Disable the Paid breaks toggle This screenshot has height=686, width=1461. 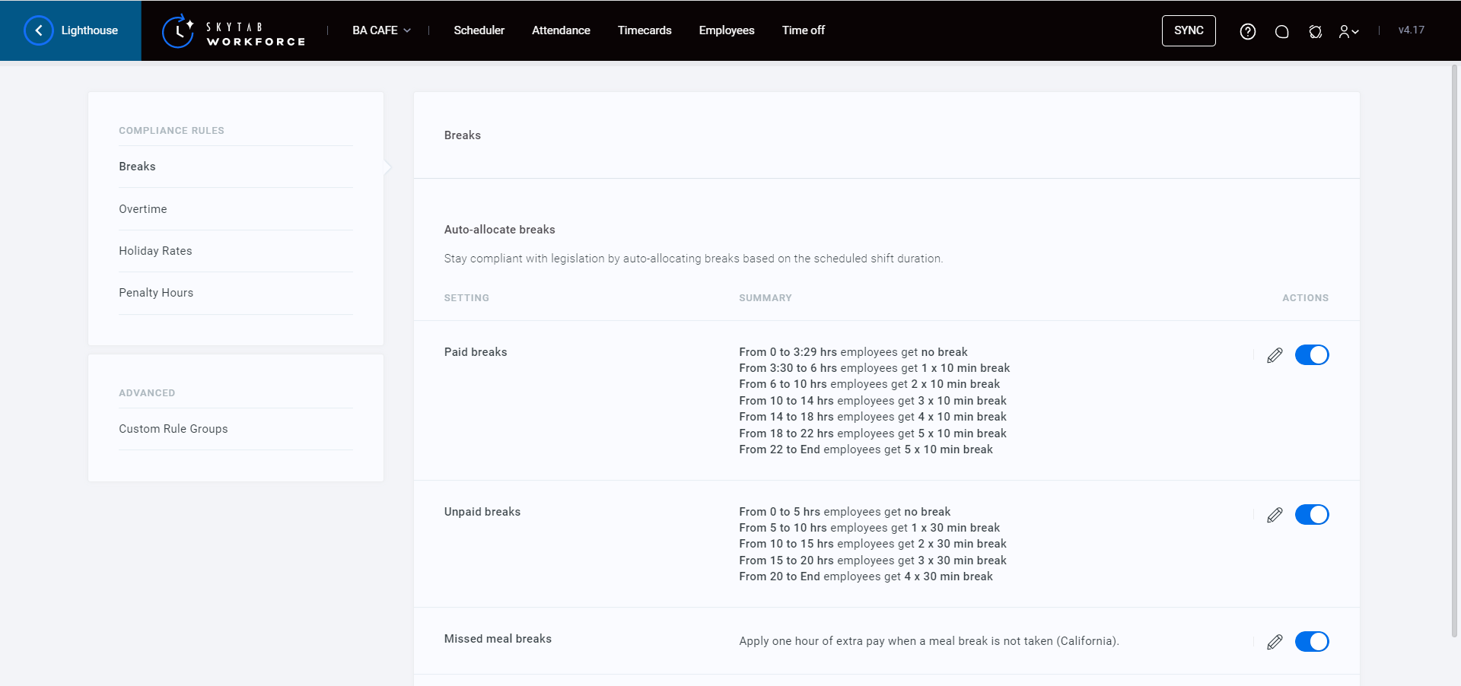point(1311,355)
